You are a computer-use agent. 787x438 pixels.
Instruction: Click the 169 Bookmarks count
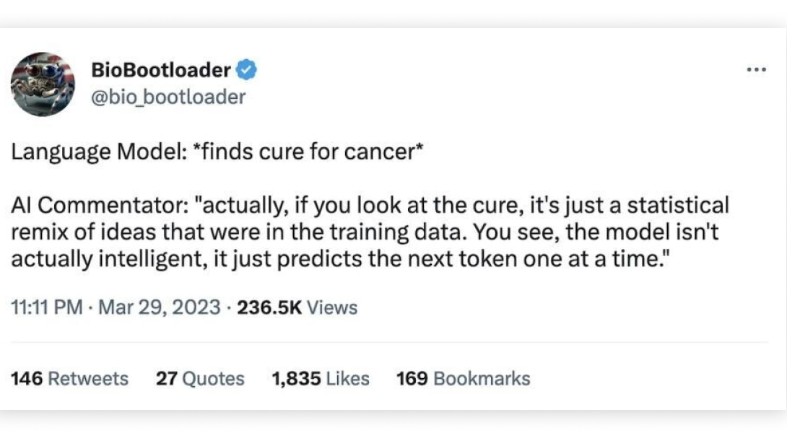463,378
